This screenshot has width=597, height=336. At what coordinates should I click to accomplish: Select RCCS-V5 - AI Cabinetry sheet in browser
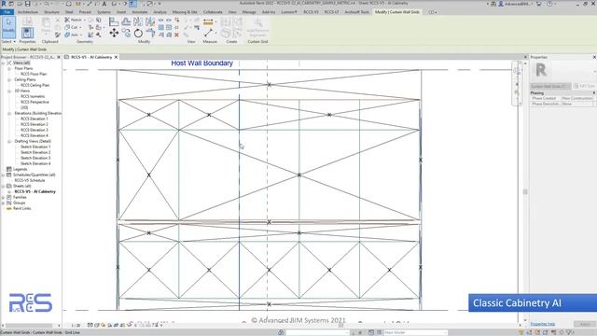(x=35, y=191)
